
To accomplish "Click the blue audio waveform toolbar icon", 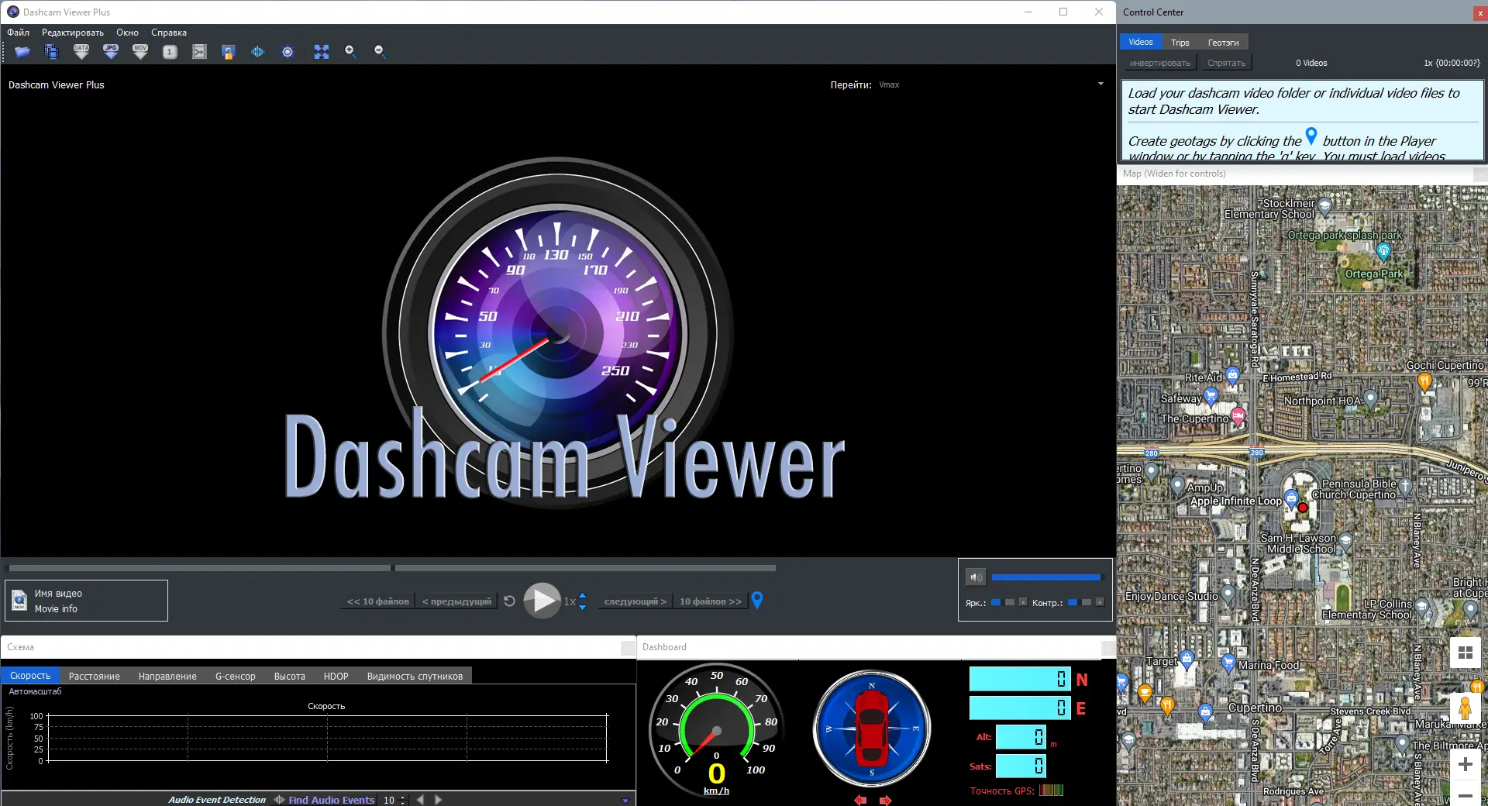I will click(x=258, y=52).
